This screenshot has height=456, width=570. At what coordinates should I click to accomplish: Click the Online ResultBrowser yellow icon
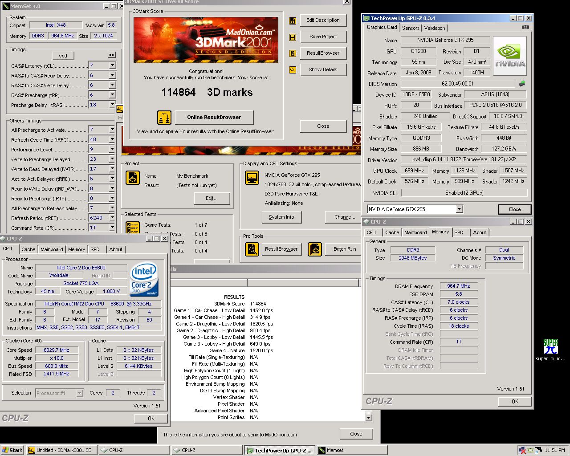tap(164, 118)
